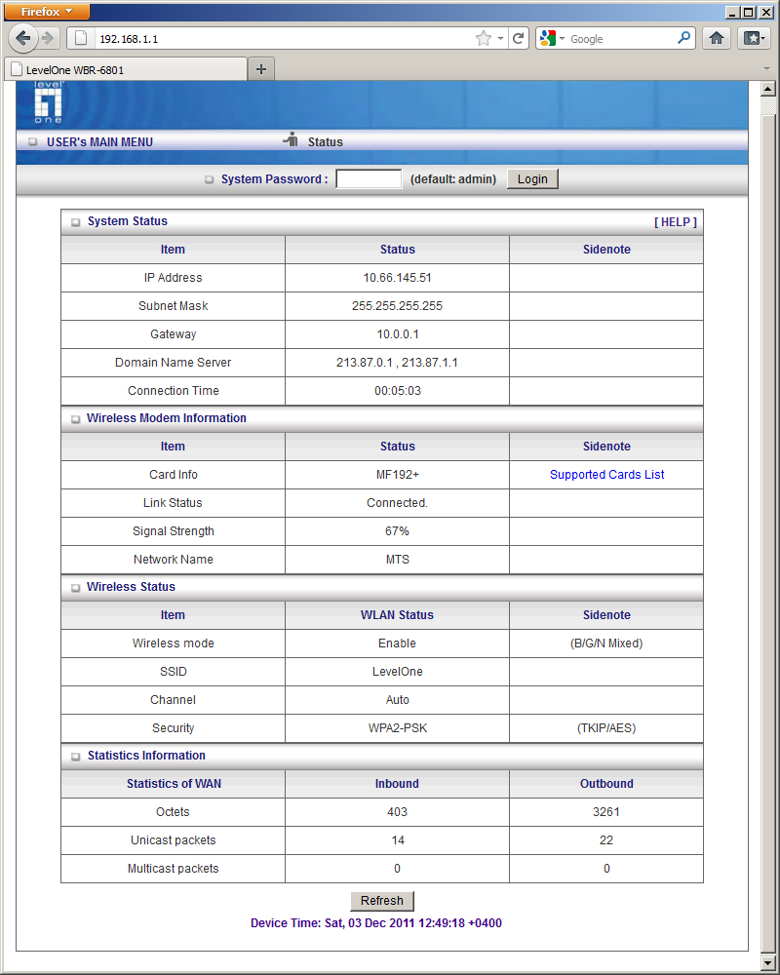Select the LevelOne WBR-6801 tab
This screenshot has height=975, width=780.
[x=126, y=69]
